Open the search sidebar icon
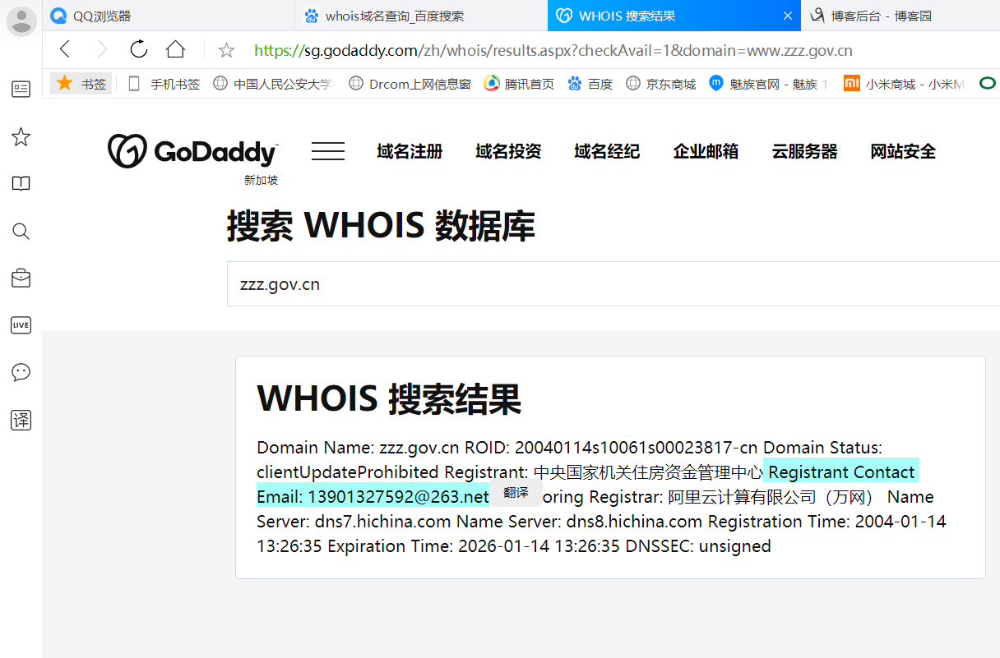 tap(21, 231)
